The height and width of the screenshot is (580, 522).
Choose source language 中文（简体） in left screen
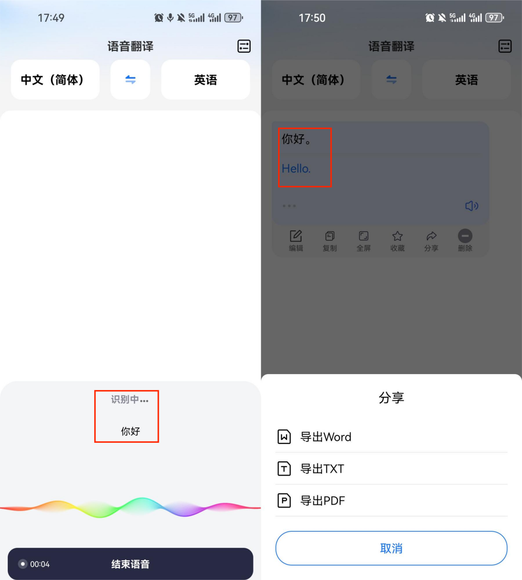[55, 80]
